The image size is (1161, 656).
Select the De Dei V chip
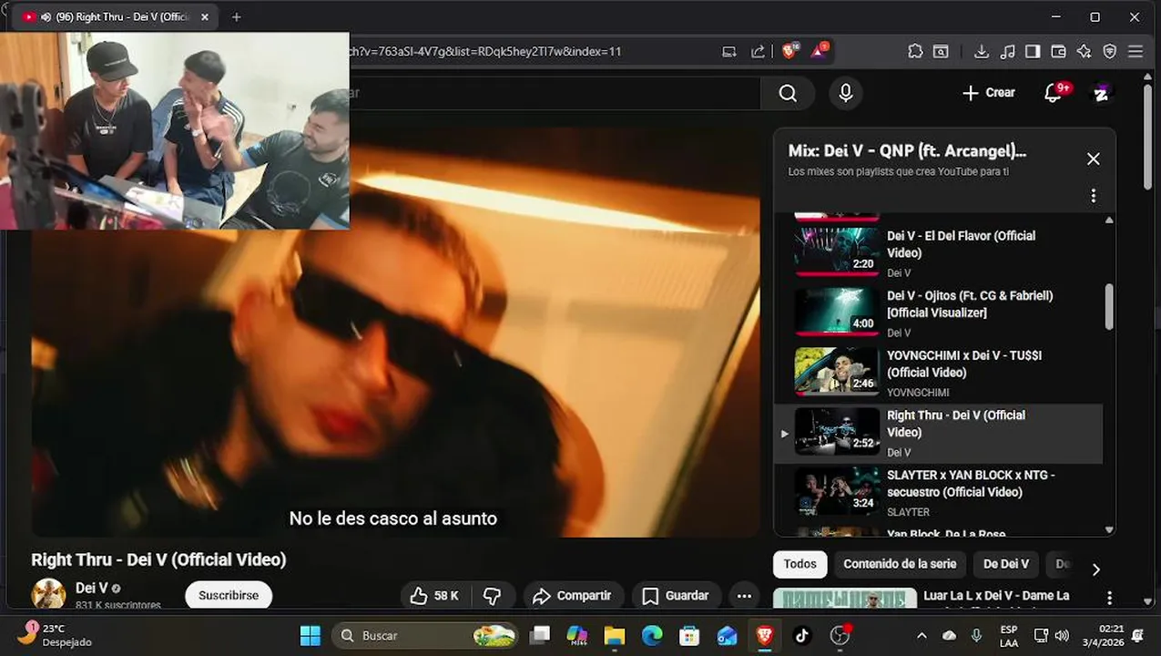(1006, 564)
